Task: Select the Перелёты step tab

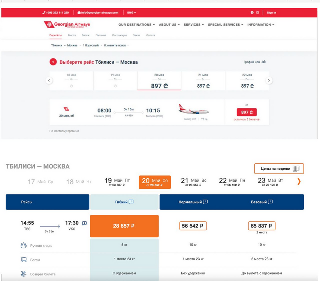Action: point(55,35)
